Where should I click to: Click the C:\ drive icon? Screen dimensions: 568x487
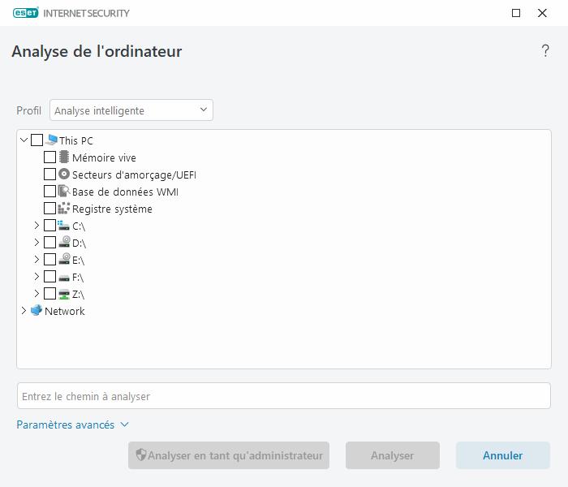(x=64, y=226)
